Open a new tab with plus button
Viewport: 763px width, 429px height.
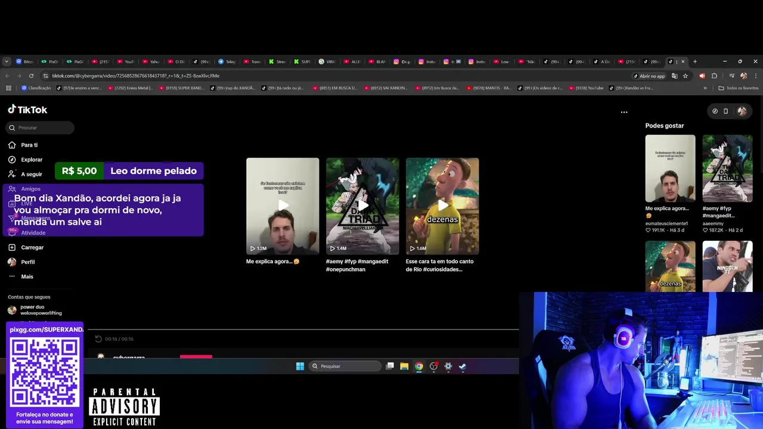(694, 61)
